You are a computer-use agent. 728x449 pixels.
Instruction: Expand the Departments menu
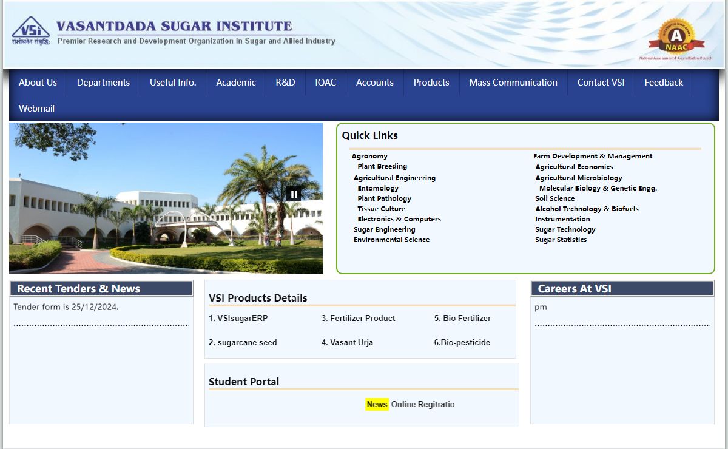[x=103, y=83]
